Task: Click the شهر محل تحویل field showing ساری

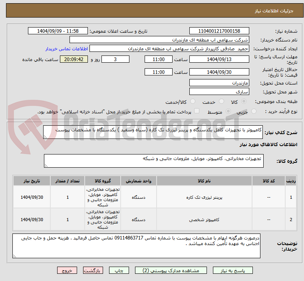Action: pos(219,92)
